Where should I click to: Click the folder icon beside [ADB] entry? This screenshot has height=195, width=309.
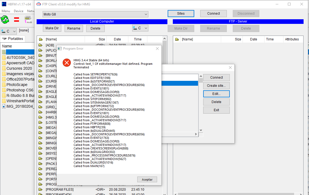point(41,45)
